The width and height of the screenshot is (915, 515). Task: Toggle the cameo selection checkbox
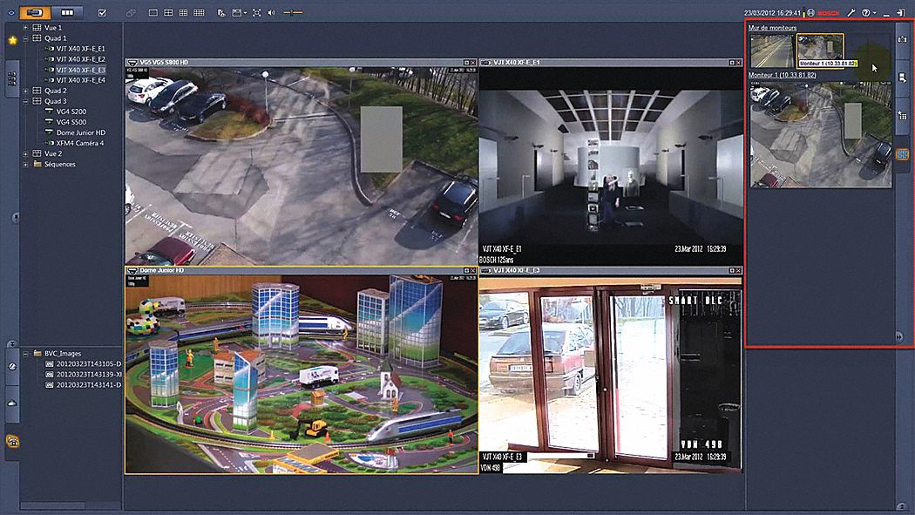tap(101, 12)
